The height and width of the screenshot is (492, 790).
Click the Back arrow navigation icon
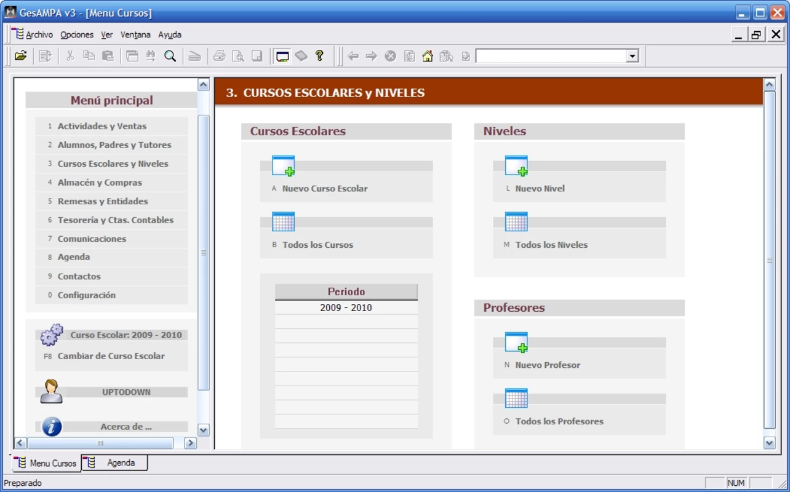coord(353,56)
